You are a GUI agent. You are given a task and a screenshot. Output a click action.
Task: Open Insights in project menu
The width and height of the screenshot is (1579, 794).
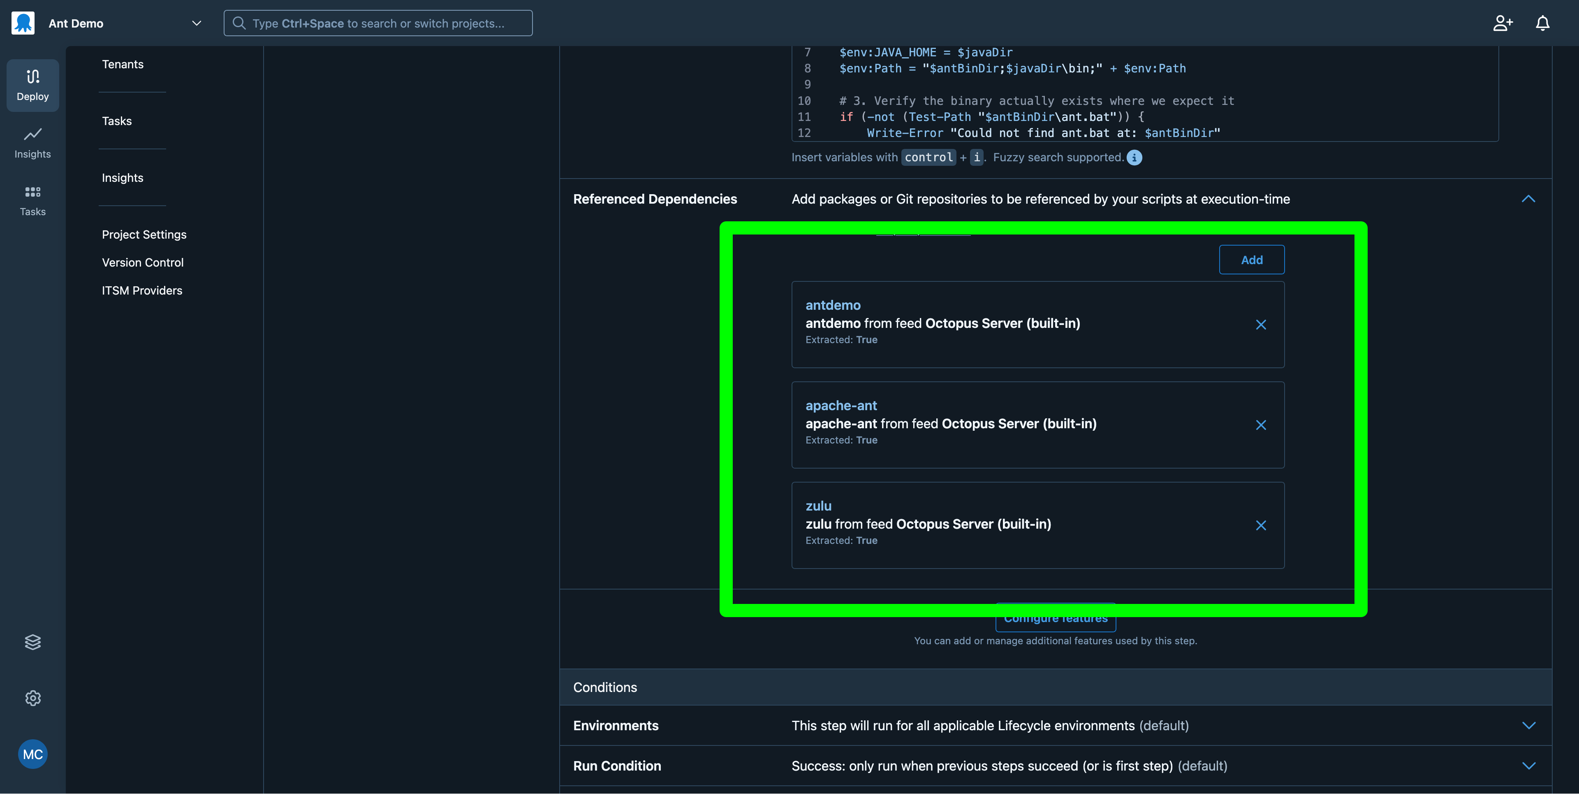[123, 178]
